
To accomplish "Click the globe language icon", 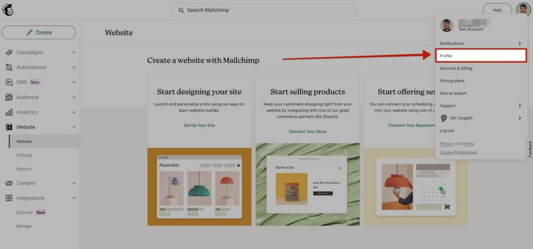I will click(x=443, y=118).
